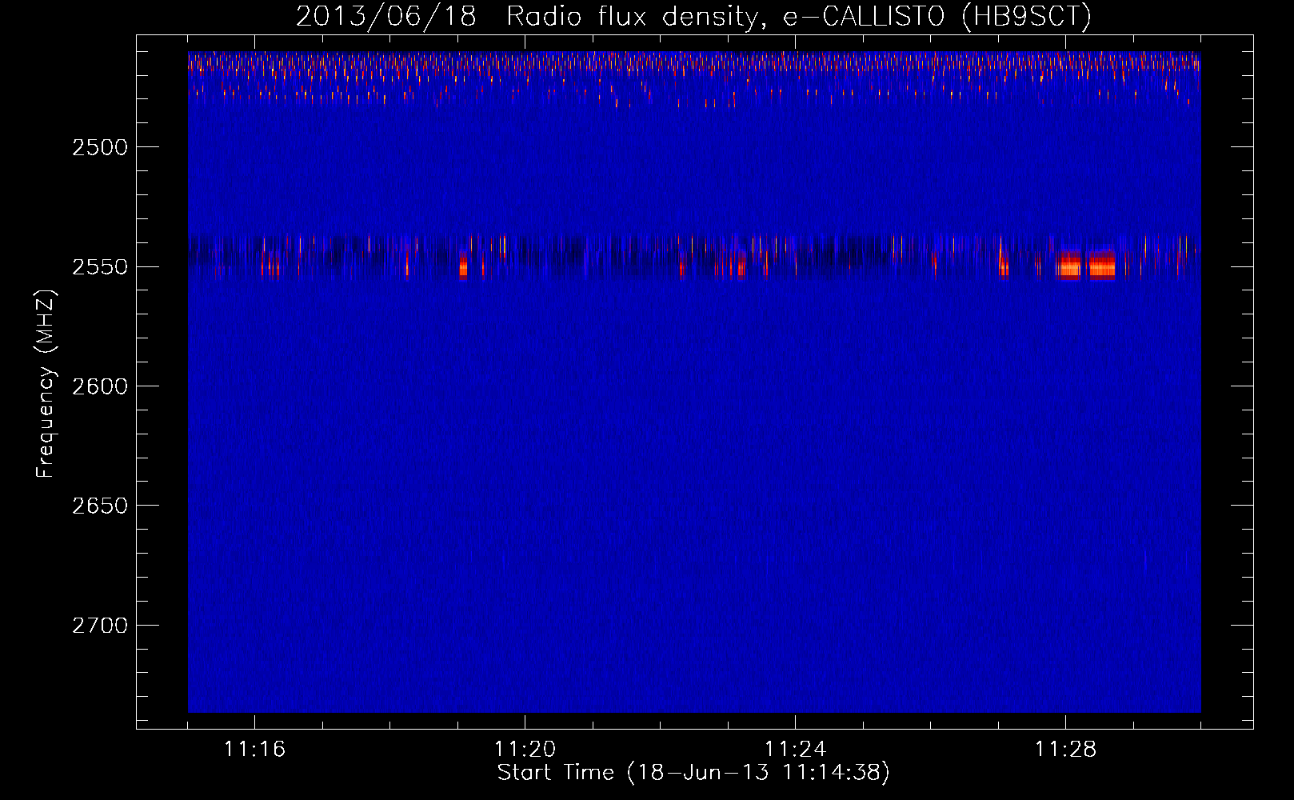Click the 2500 frequency tick label
The image size is (1294, 800).
click(x=100, y=148)
